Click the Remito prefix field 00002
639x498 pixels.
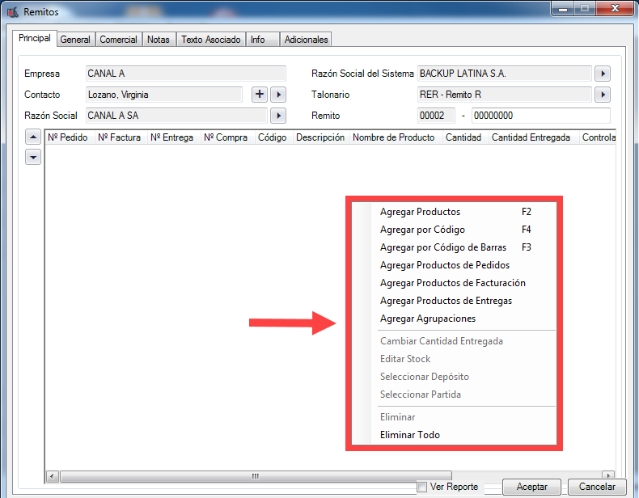[436, 116]
